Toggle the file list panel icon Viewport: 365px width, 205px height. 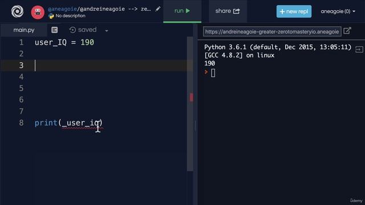click(55, 30)
